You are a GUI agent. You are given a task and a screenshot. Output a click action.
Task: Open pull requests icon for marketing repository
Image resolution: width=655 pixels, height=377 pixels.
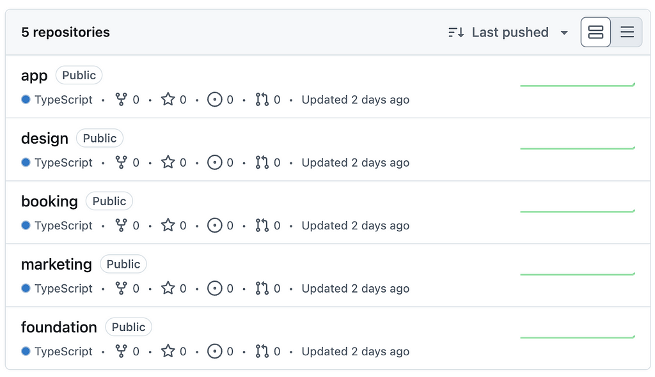[x=262, y=288]
